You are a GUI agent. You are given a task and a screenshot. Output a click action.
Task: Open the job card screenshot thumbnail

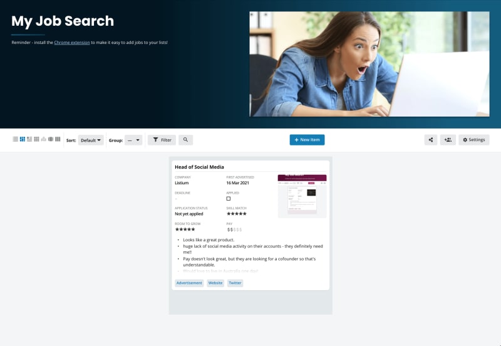(x=302, y=196)
